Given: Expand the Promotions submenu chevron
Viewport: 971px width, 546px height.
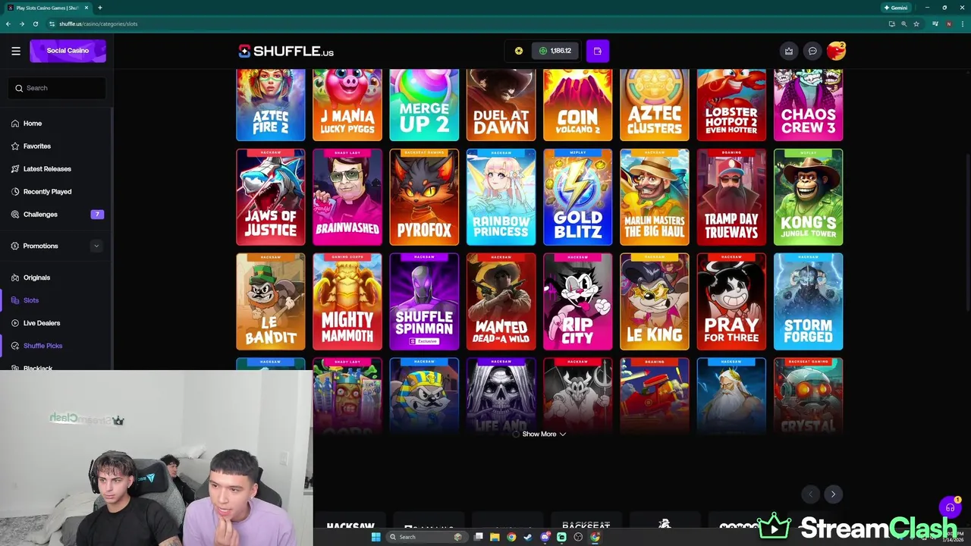Looking at the screenshot, I should pyautogui.click(x=96, y=246).
